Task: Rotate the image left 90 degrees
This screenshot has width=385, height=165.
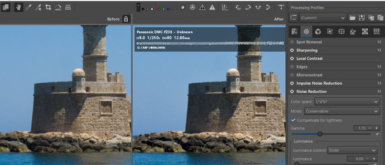Action: click(x=238, y=7)
